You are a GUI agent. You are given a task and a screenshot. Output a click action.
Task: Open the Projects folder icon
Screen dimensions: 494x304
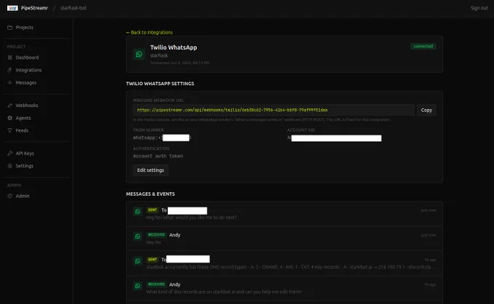pos(9,28)
